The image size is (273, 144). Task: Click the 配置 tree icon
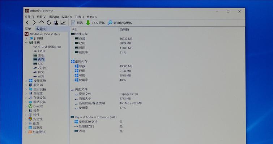pos(30,123)
